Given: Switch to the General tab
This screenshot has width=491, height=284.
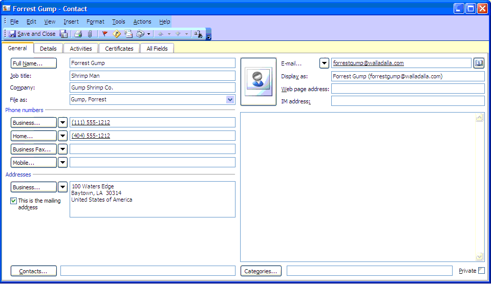Looking at the screenshot, I should tap(17, 48).
